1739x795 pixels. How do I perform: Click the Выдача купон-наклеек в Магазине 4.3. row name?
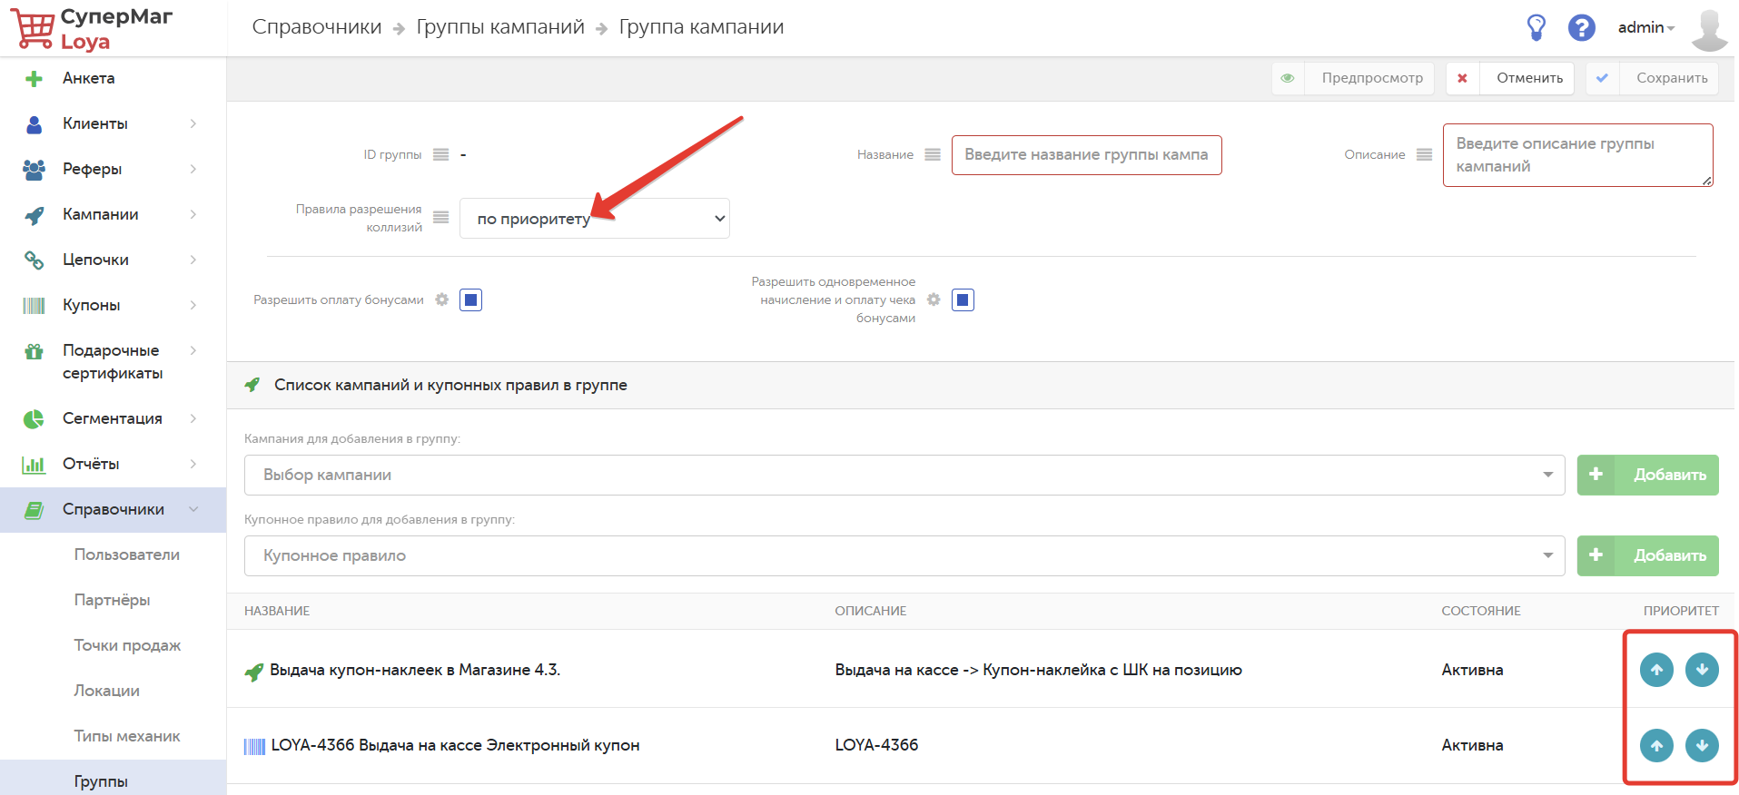click(415, 670)
